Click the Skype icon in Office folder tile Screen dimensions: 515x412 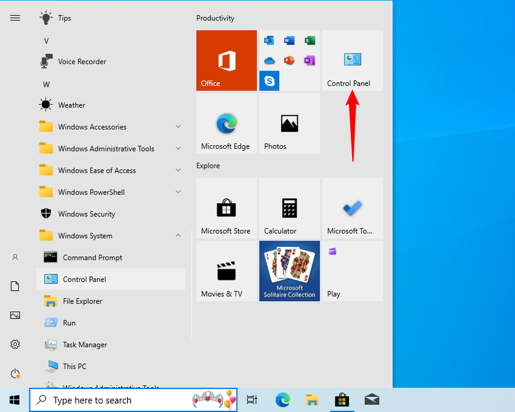[x=270, y=81]
